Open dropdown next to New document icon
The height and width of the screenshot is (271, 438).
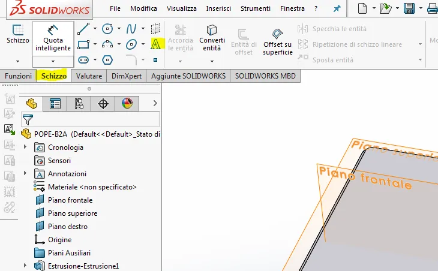[374, 8]
